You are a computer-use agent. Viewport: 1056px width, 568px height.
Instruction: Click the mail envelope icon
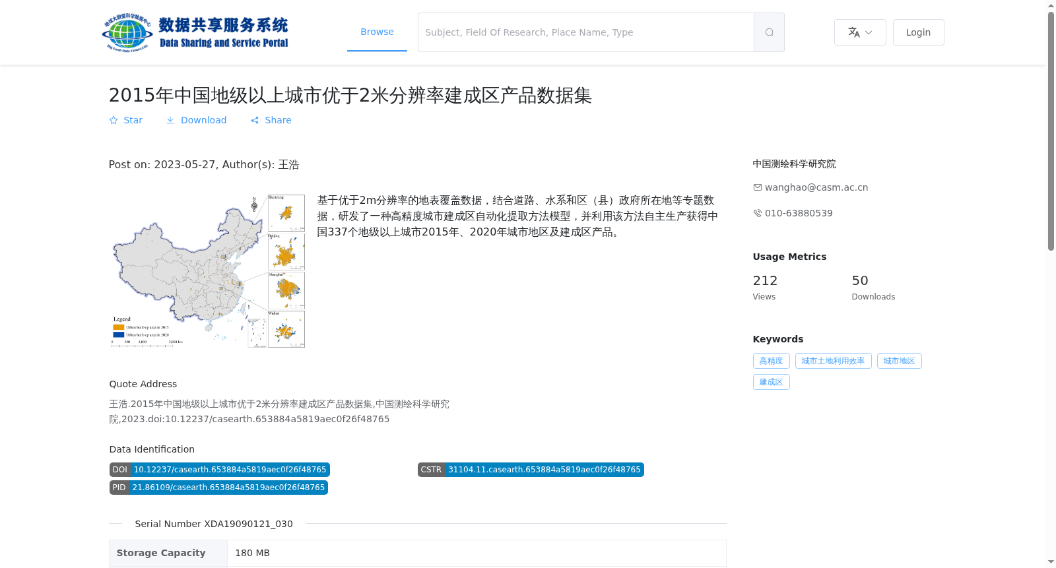click(x=758, y=187)
